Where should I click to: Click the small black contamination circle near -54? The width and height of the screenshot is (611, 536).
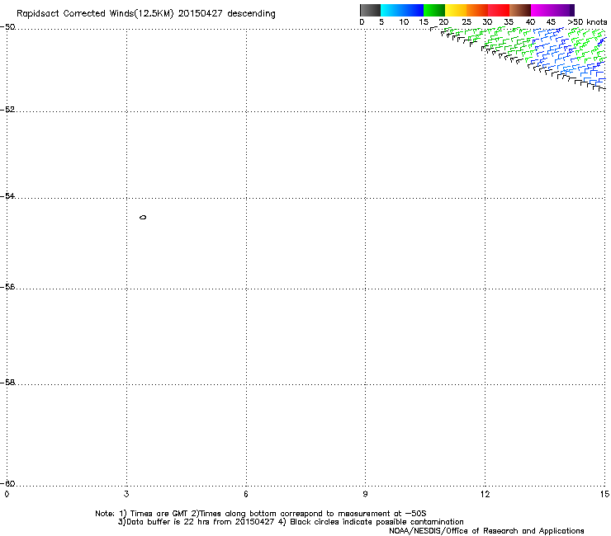click(x=143, y=217)
